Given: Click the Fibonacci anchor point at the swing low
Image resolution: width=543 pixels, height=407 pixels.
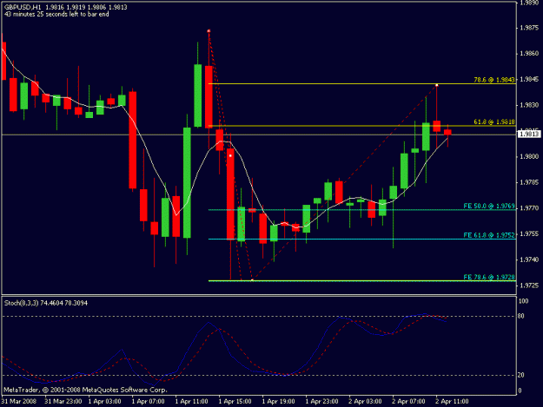Looking at the screenshot, I should tap(252, 280).
